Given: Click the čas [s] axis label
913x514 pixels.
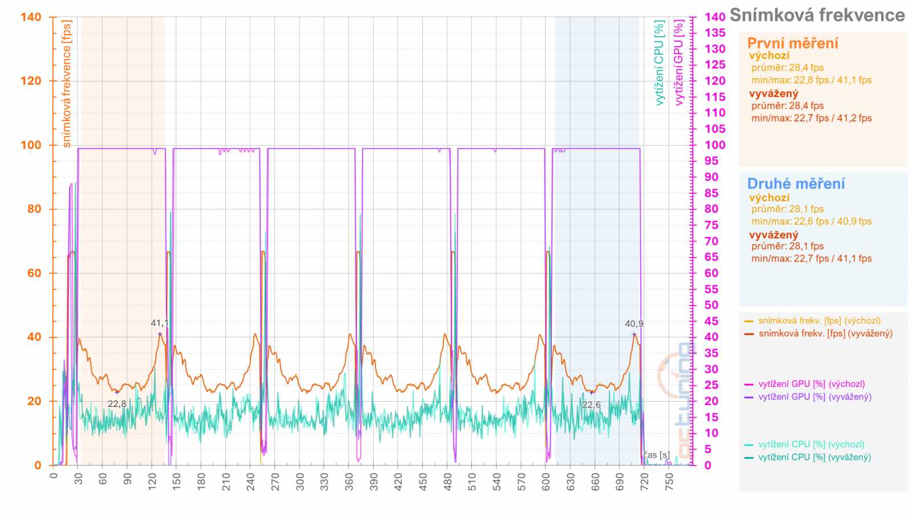Looking at the screenshot, I should (x=657, y=455).
